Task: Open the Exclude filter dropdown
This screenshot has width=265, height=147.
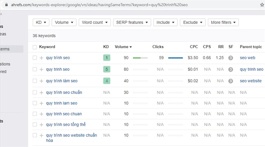Action: coord(193,22)
